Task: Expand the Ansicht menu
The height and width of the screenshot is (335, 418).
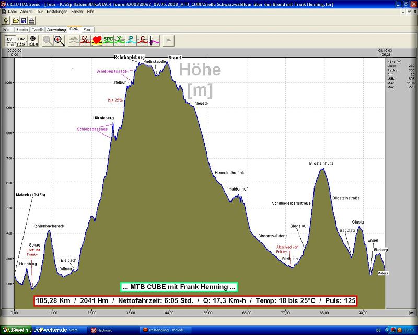Action: point(26,11)
